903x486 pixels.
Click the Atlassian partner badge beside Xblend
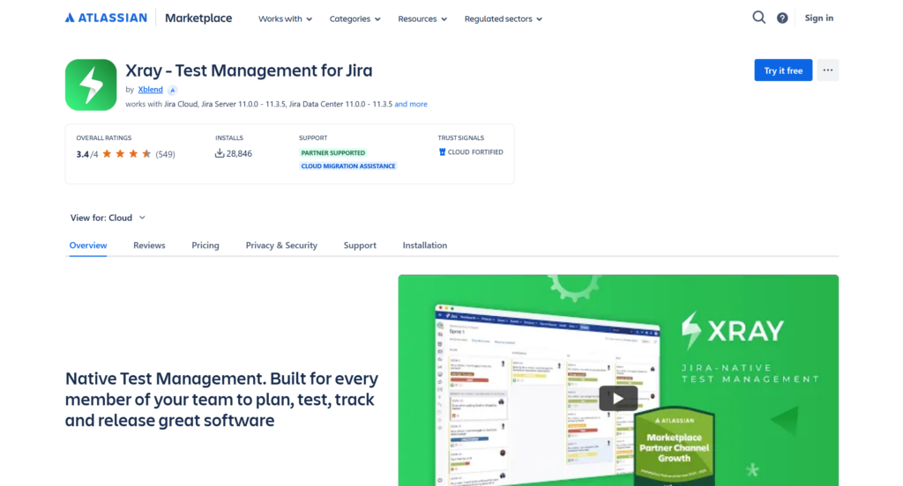(172, 90)
